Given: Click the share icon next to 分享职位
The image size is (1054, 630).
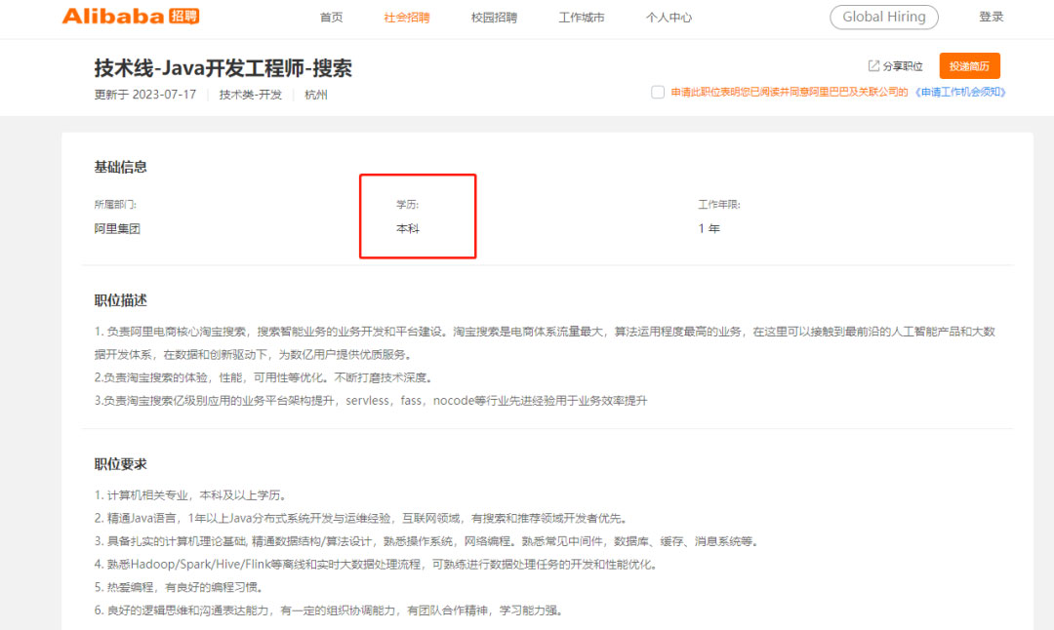Looking at the screenshot, I should point(873,66).
